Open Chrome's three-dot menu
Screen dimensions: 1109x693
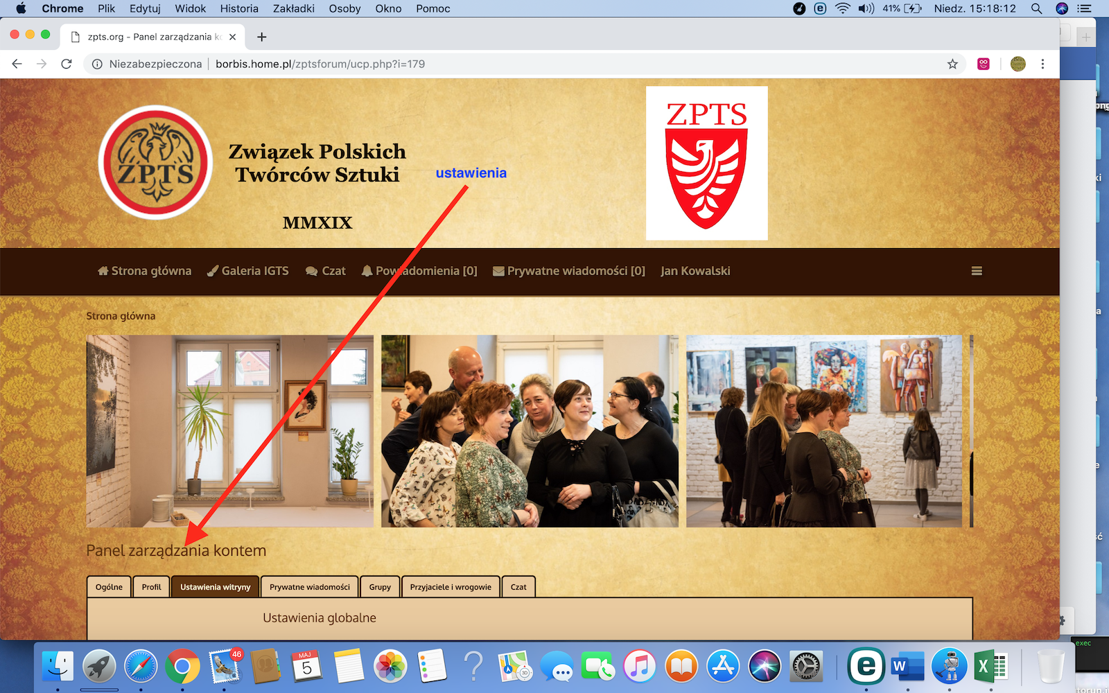pyautogui.click(x=1042, y=64)
